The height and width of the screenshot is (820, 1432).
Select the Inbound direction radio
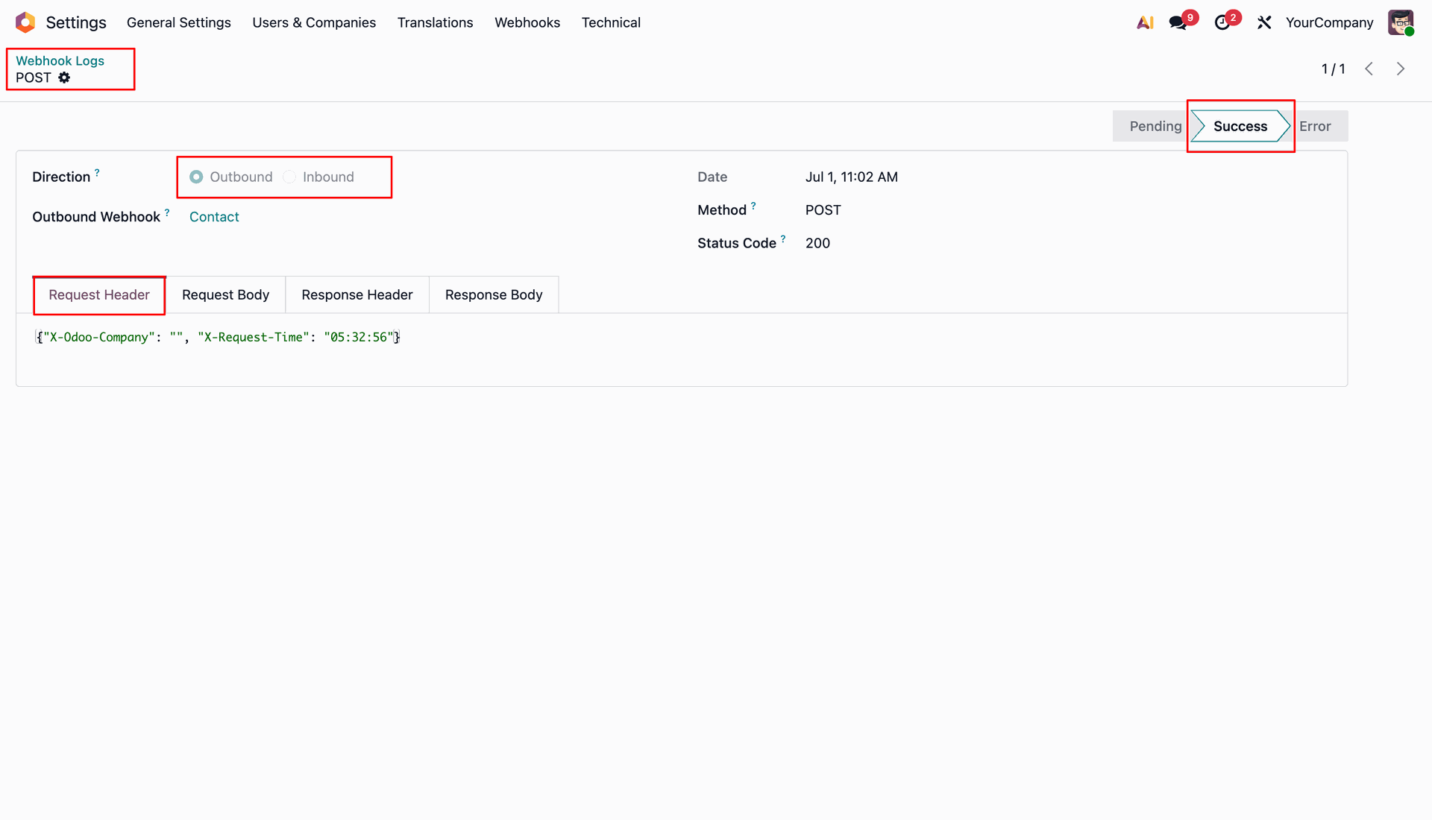coord(289,177)
